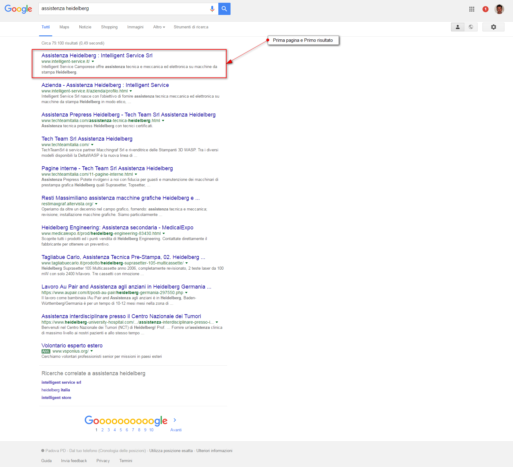513x467 pixels.
Task: Go to next page arrow icon
Action: (x=175, y=420)
